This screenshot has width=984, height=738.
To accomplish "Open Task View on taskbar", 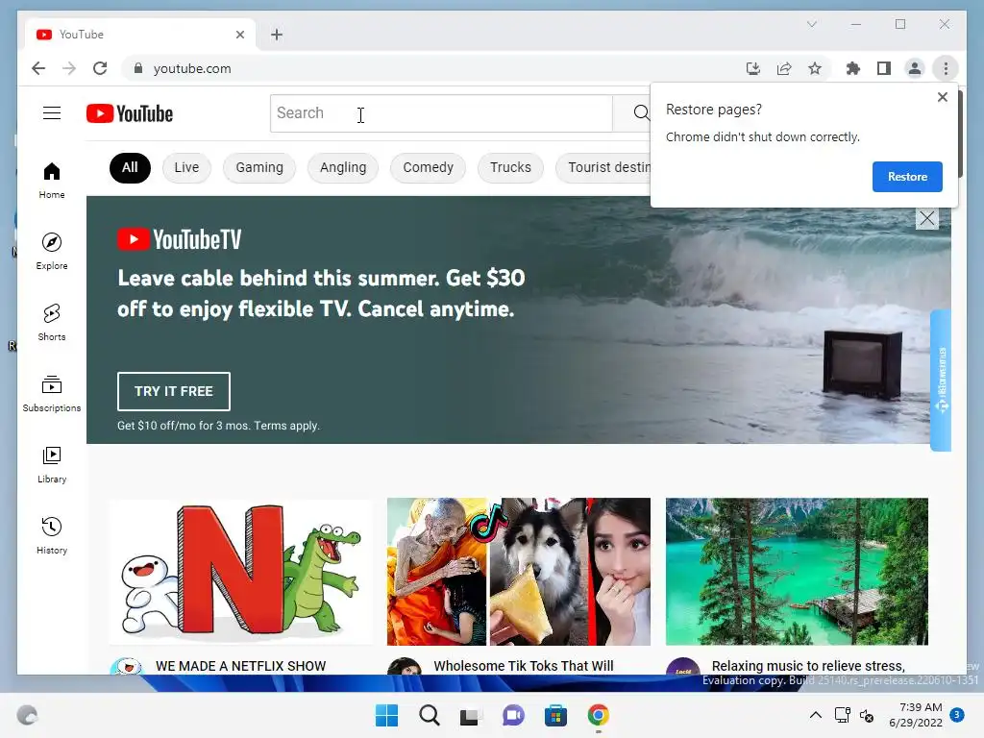I will point(471,715).
